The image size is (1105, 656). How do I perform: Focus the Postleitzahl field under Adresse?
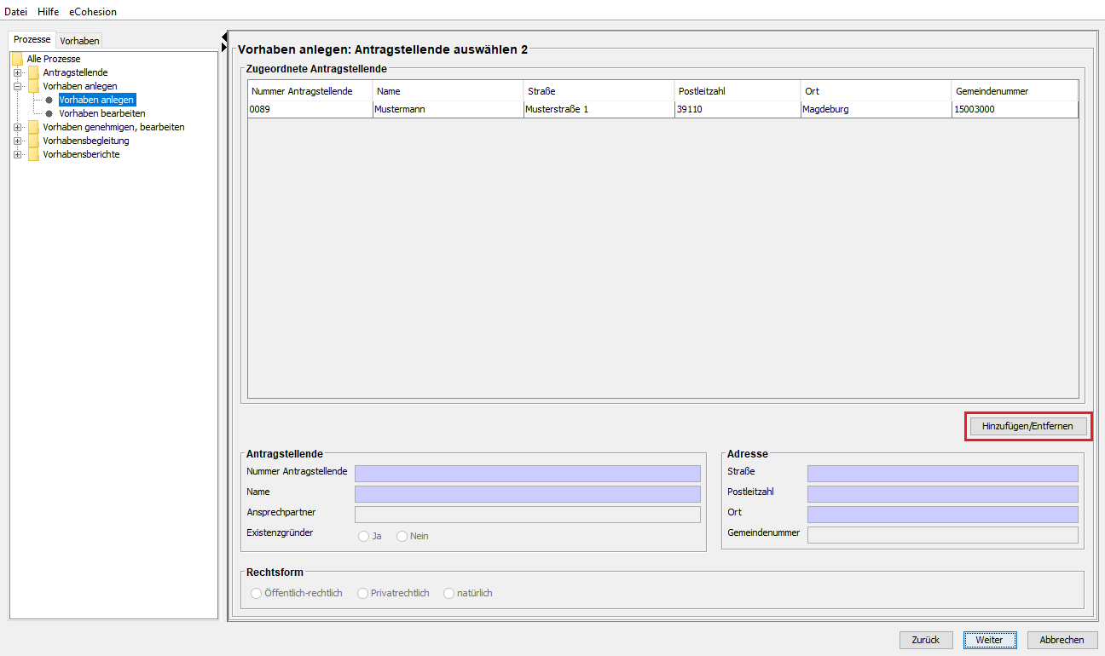pos(943,494)
